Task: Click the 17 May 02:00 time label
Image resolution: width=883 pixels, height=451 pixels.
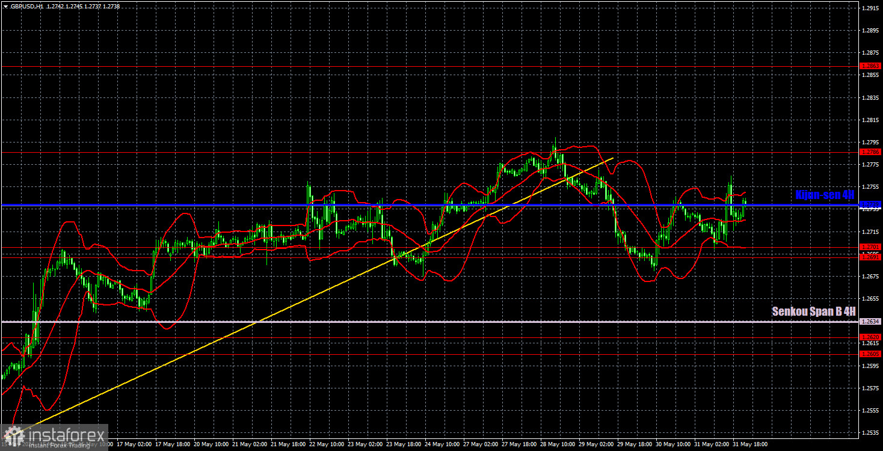Action: (x=133, y=446)
